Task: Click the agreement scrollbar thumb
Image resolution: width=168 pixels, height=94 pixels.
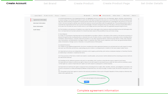Action: pyautogui.click(x=139, y=82)
